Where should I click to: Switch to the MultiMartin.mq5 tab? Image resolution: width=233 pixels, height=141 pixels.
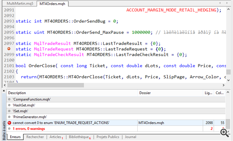20,3
